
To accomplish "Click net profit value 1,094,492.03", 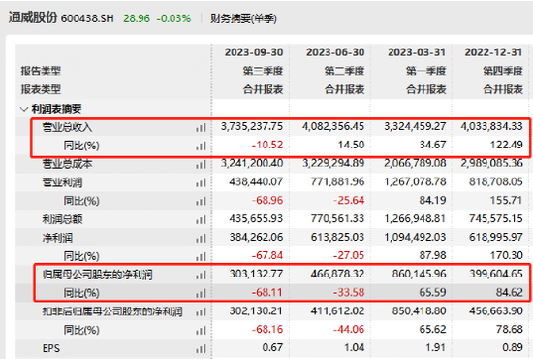I will [x=415, y=237].
